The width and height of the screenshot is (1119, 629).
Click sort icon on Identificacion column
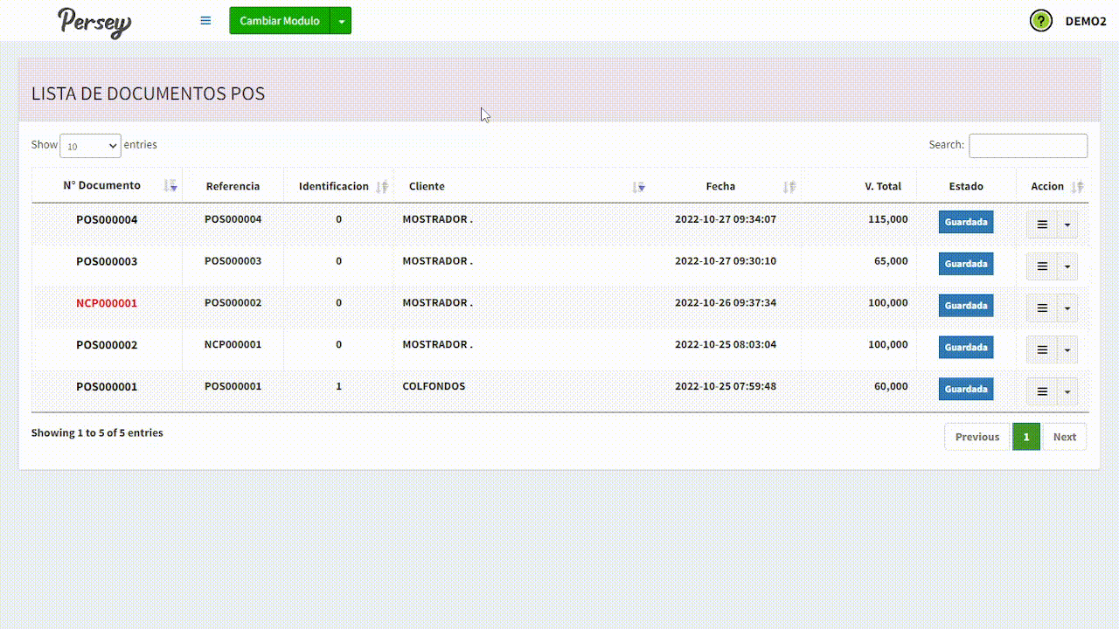381,186
